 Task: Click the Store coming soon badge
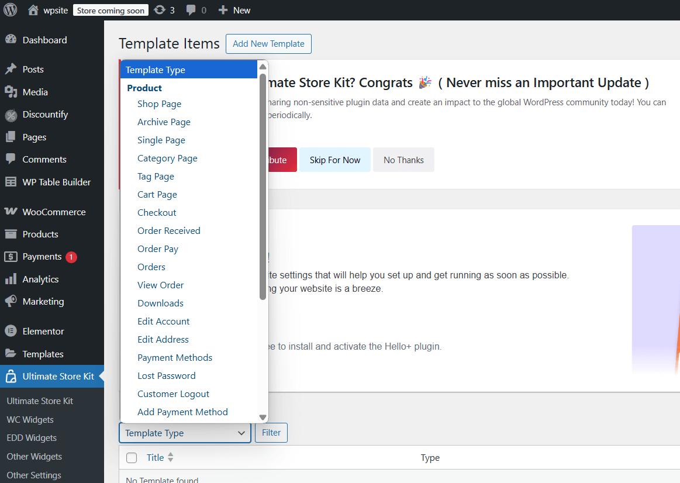[x=111, y=11]
